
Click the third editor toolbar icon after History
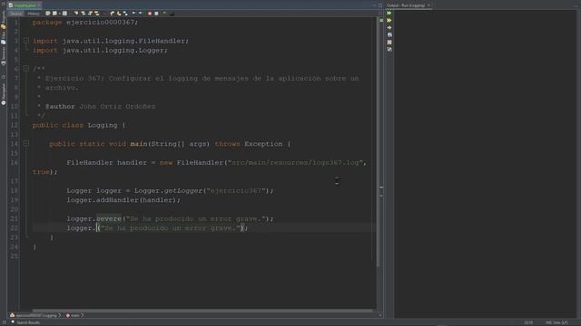point(64,14)
